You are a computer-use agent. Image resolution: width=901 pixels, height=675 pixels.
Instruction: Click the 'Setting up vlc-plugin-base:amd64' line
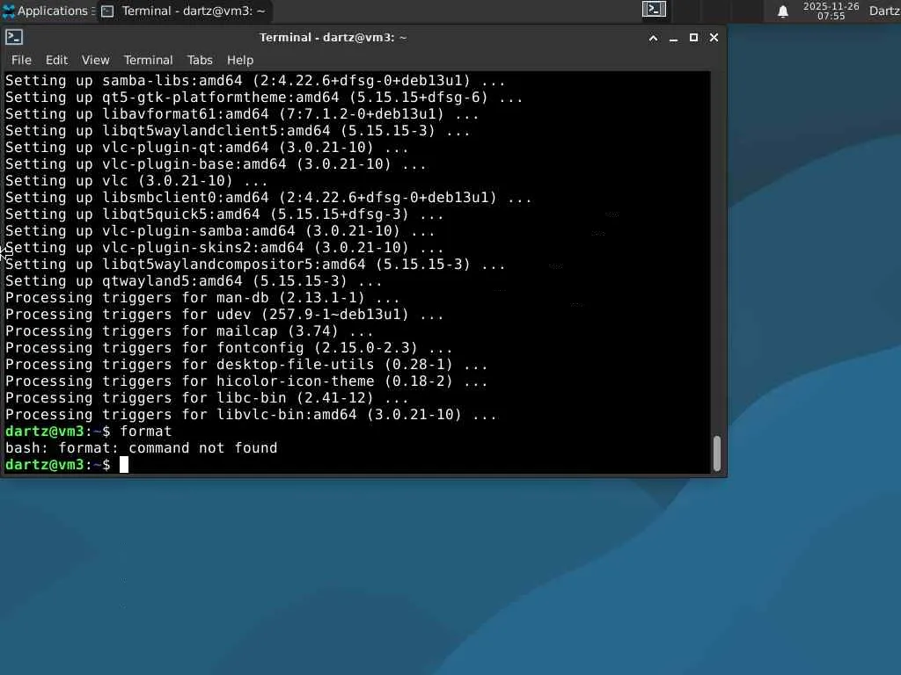click(216, 164)
